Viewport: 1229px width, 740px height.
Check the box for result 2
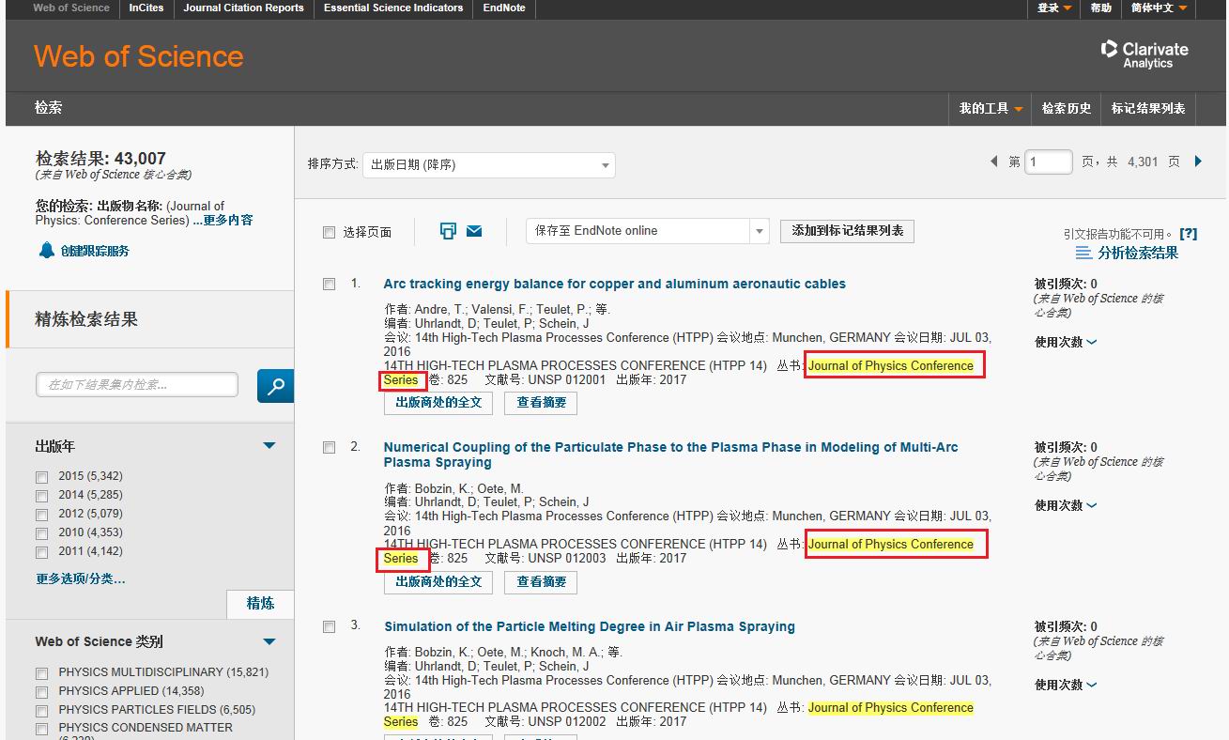click(x=329, y=448)
